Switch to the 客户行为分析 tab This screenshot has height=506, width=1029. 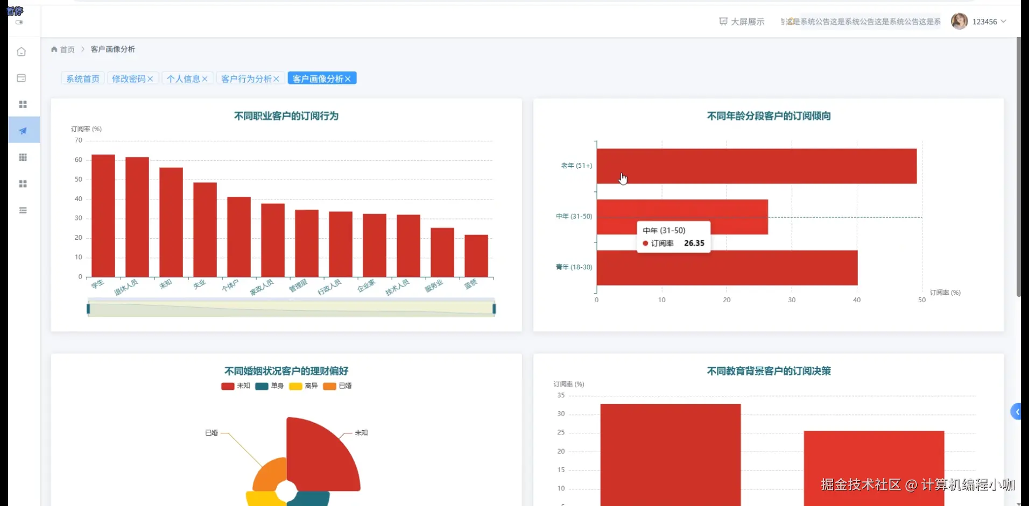point(246,79)
